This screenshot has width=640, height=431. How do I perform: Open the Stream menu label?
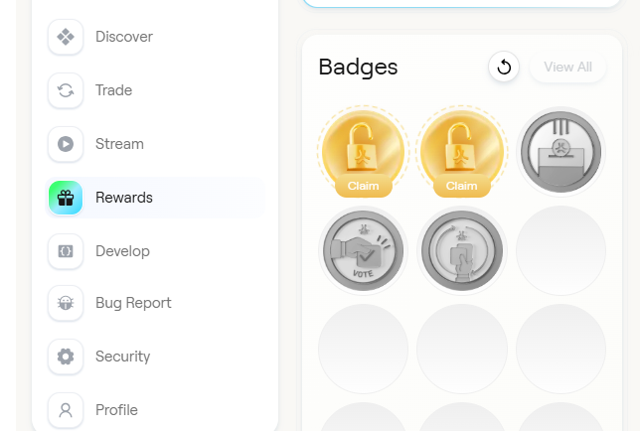coord(119,144)
